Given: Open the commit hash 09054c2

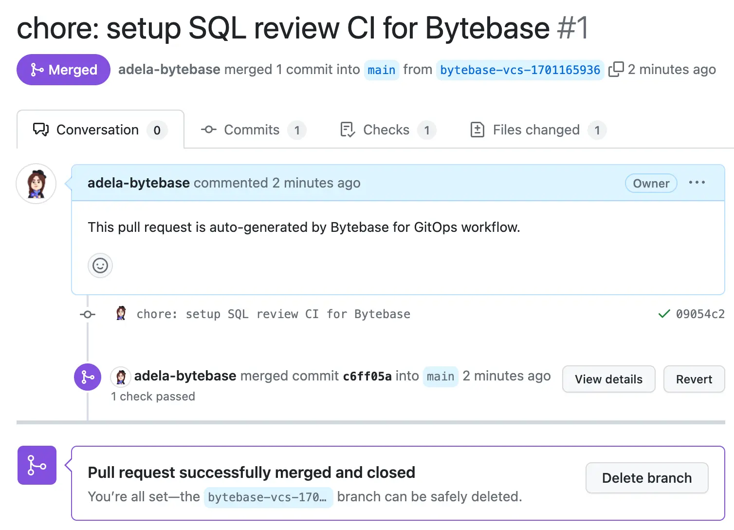Looking at the screenshot, I should pos(700,314).
